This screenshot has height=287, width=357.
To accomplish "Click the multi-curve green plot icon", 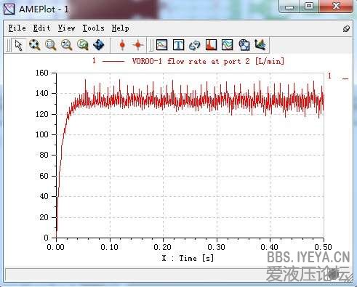I will [228, 45].
